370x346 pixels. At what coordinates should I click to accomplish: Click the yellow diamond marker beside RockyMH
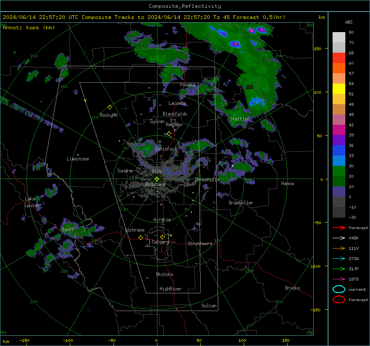(110, 107)
